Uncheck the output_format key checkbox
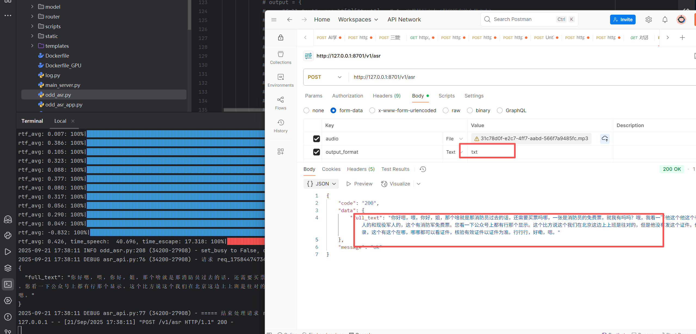The height and width of the screenshot is (334, 696). pos(316,152)
